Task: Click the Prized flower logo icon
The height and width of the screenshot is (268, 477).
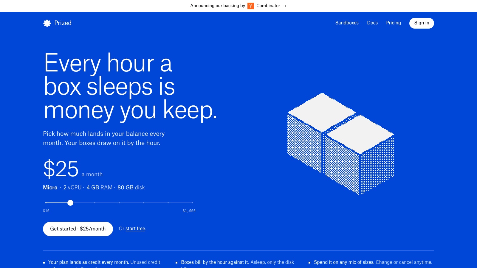Action: [x=47, y=23]
